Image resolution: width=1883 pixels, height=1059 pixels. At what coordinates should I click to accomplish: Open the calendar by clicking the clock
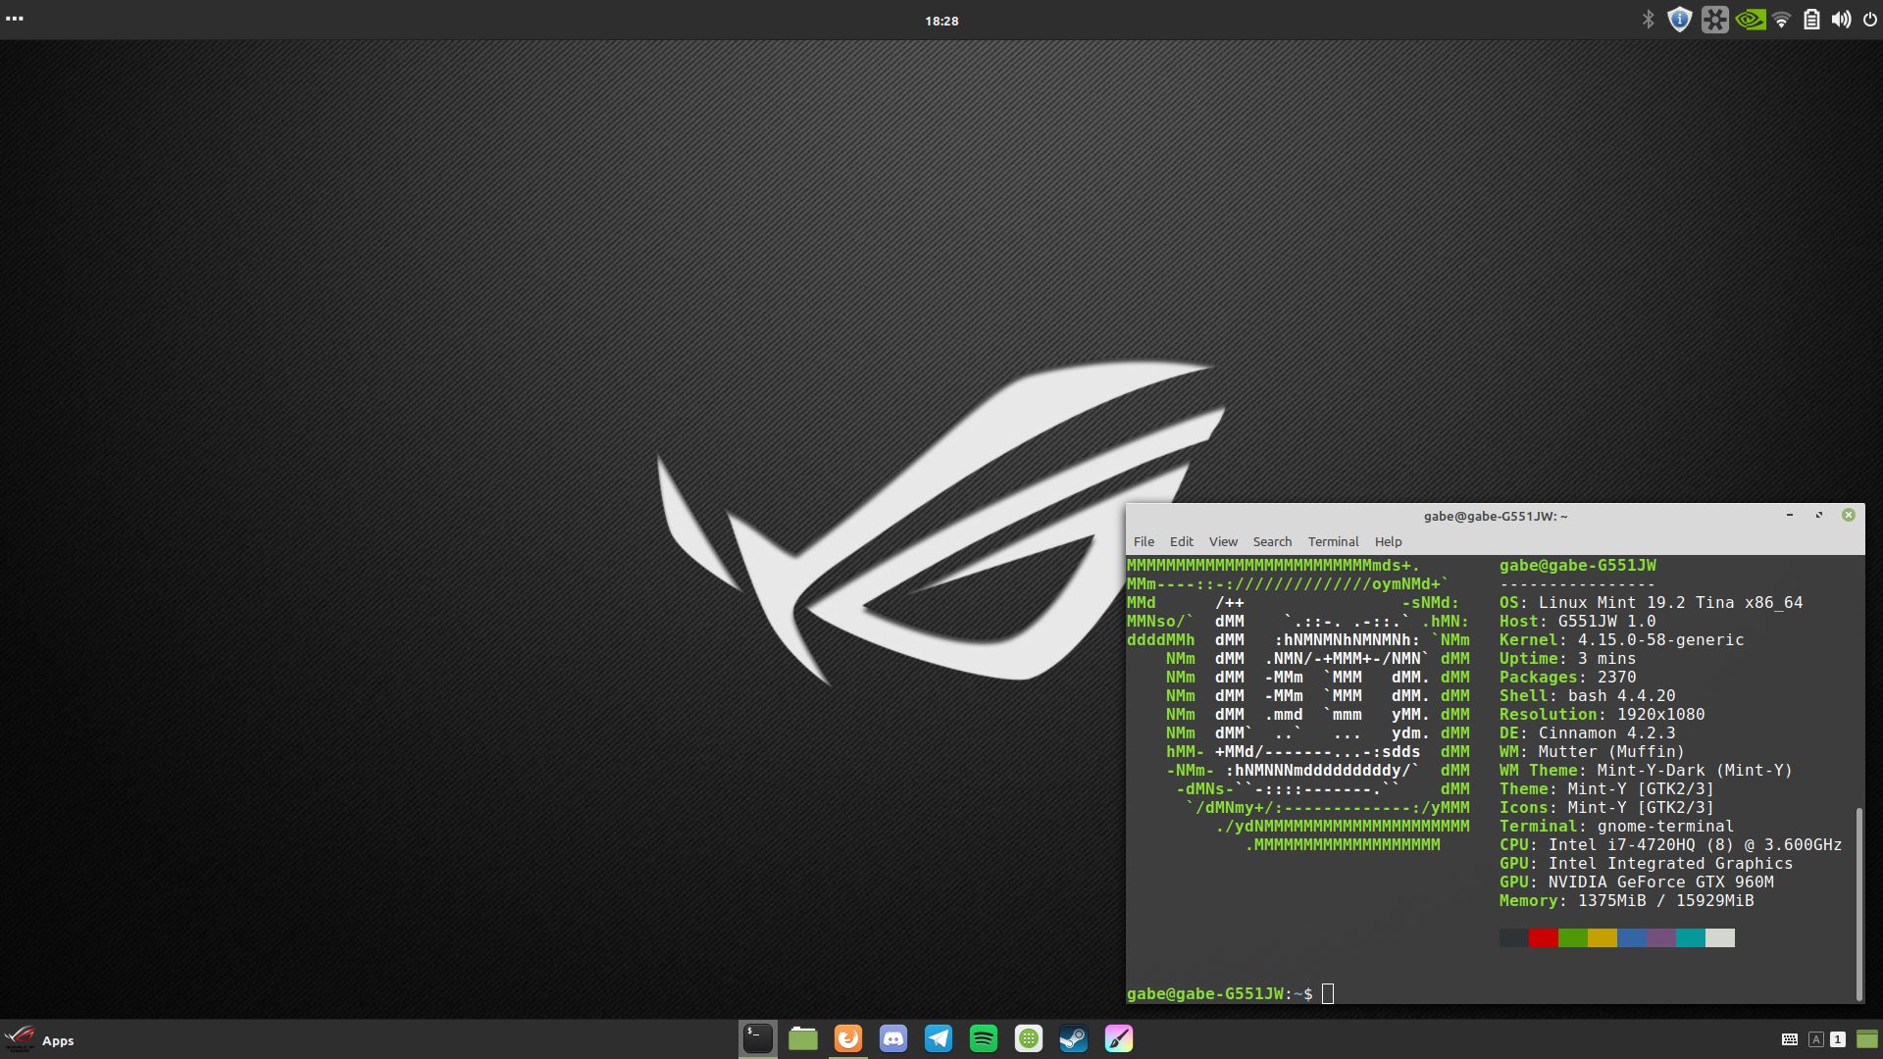[941, 20]
